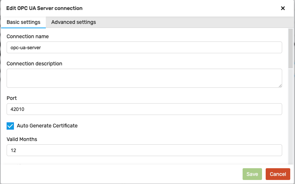Click the Connection name label
The image size is (295, 184).
[27, 36]
